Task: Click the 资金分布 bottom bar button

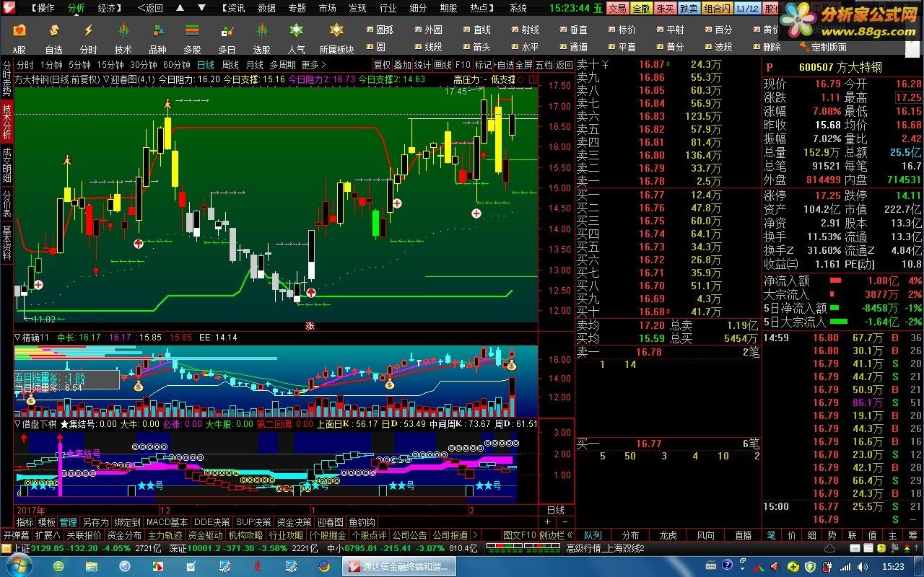Action: click(x=125, y=535)
